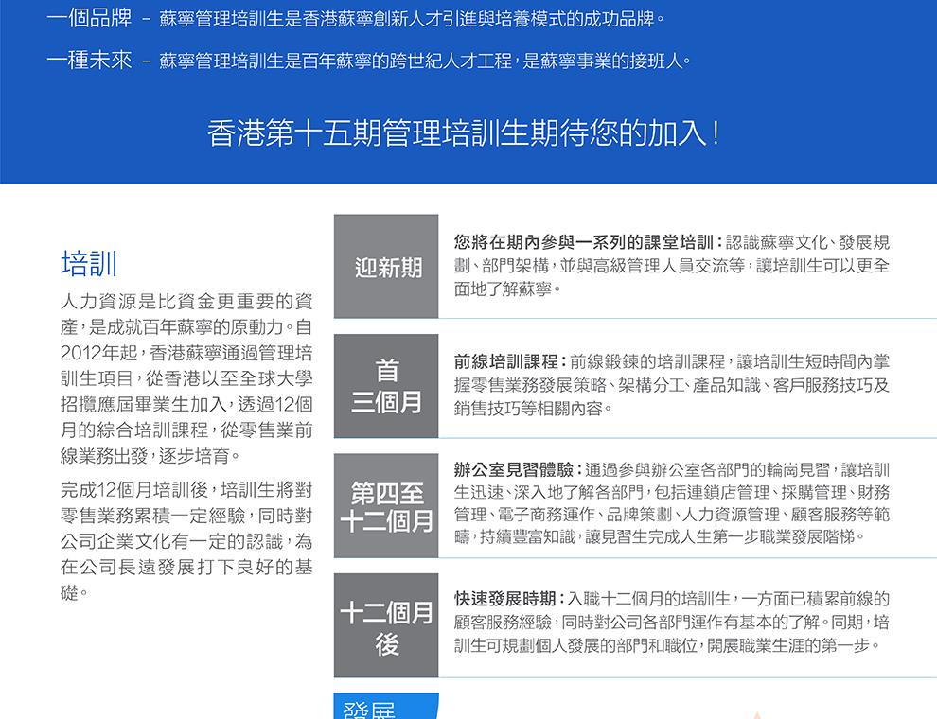The width and height of the screenshot is (937, 719).
Task: Click the paragraph starting 人力資源是比資金更重要
Action: point(186,378)
